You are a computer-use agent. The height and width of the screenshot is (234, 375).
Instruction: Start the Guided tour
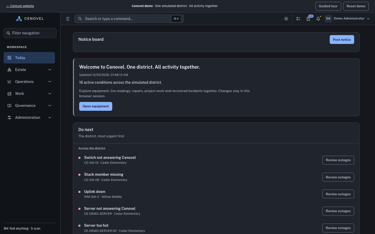[x=328, y=6]
